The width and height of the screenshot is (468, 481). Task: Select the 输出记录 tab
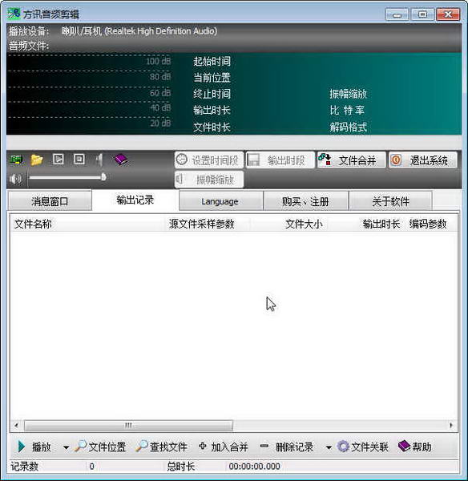point(135,200)
